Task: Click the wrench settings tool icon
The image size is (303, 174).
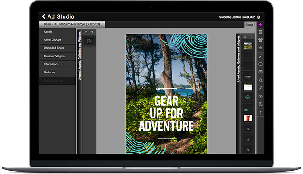Action: coord(261,56)
